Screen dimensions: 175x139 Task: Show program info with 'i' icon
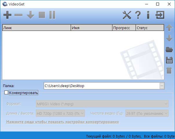click(x=148, y=15)
